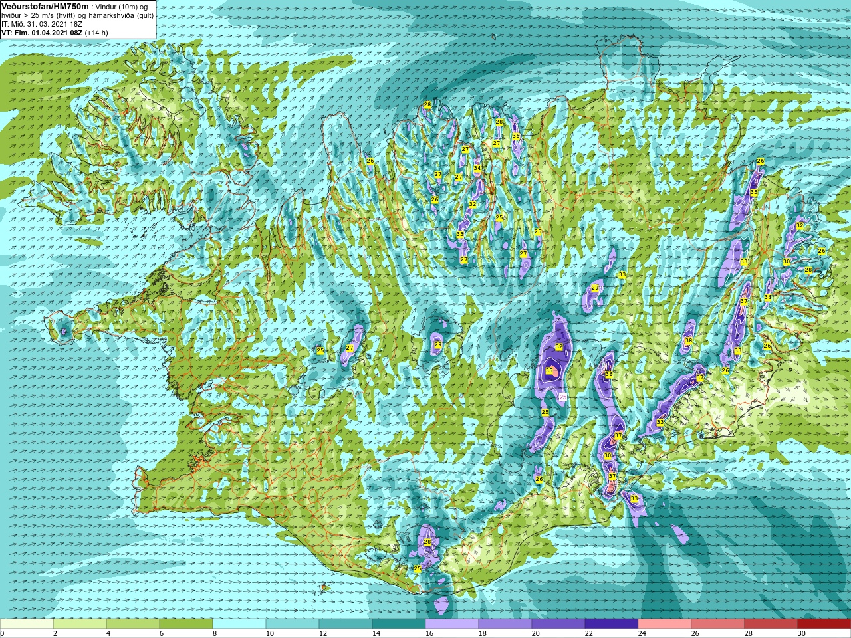Viewport: 851px width, 638px height.
Task: Pick the red 28–30 m/s legend swatch
Action: (x=771, y=624)
